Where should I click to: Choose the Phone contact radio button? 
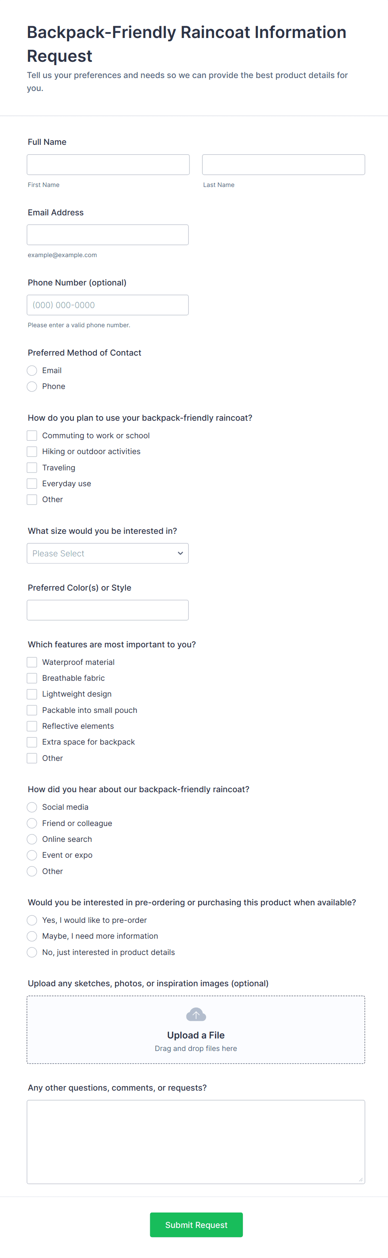(32, 387)
